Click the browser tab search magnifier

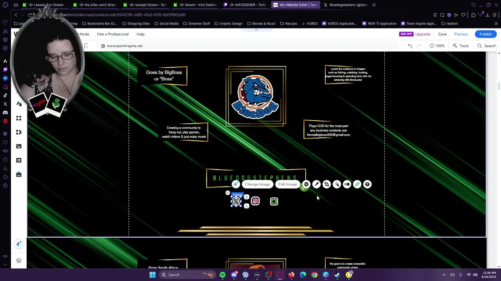[x=473, y=5]
